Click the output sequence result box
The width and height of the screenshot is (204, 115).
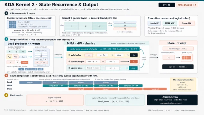tap(55, 100)
